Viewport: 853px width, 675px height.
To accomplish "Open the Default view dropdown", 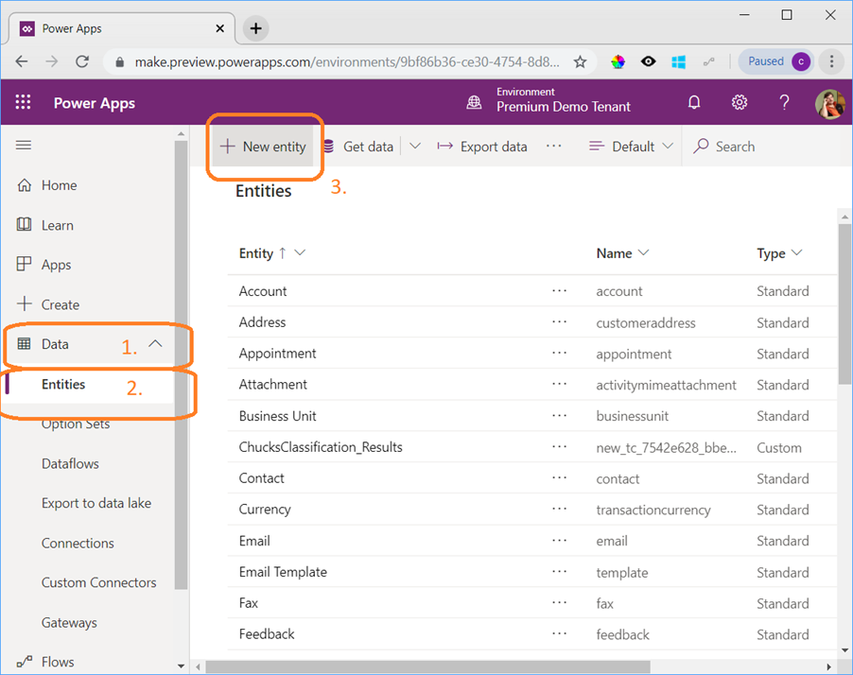I will [631, 147].
